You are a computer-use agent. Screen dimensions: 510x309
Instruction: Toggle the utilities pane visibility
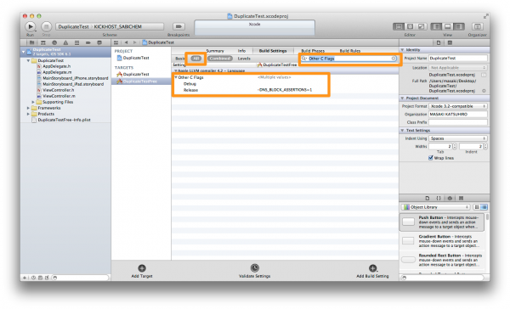point(459,26)
